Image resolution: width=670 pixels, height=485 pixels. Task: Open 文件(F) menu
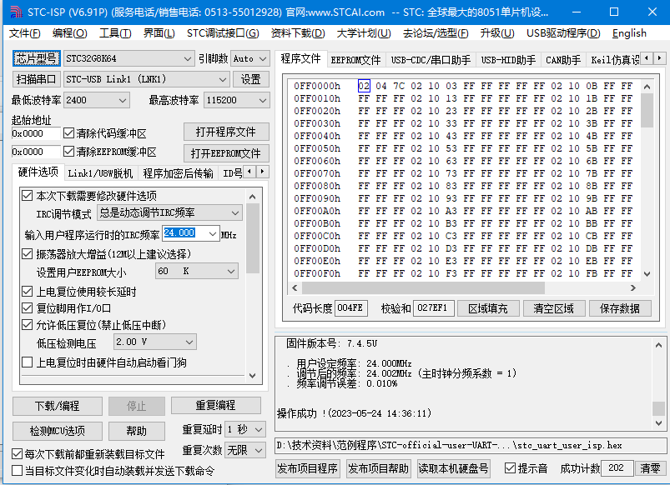click(25, 33)
